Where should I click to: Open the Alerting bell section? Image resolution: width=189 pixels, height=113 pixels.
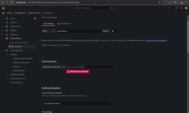click(x=14, y=35)
